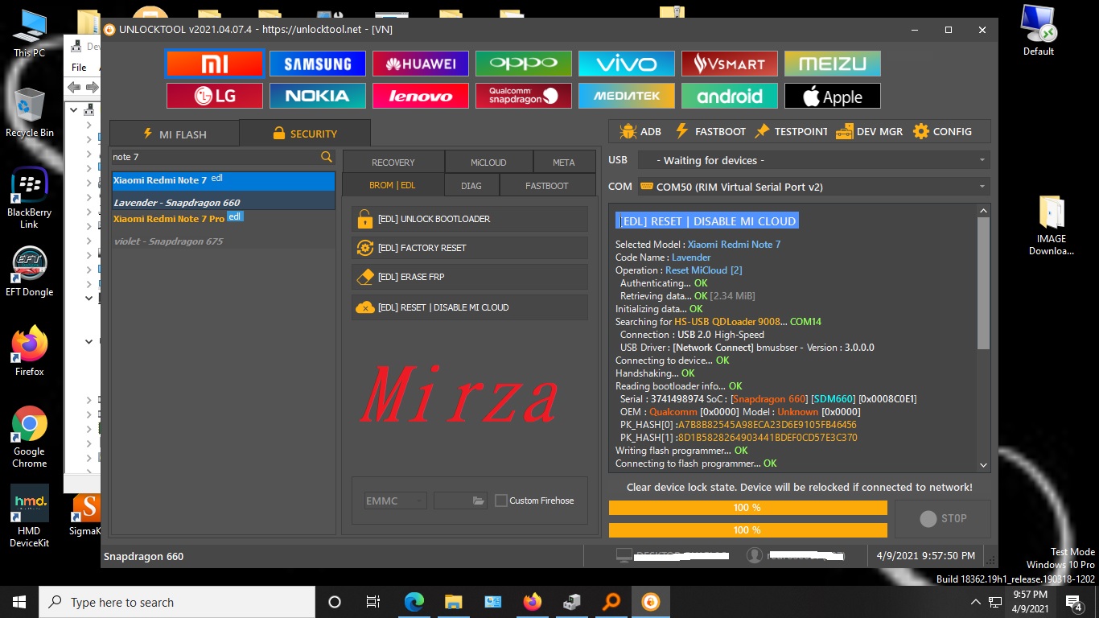Switch to the SECURITY tab
The width and height of the screenshot is (1099, 618).
click(305, 134)
